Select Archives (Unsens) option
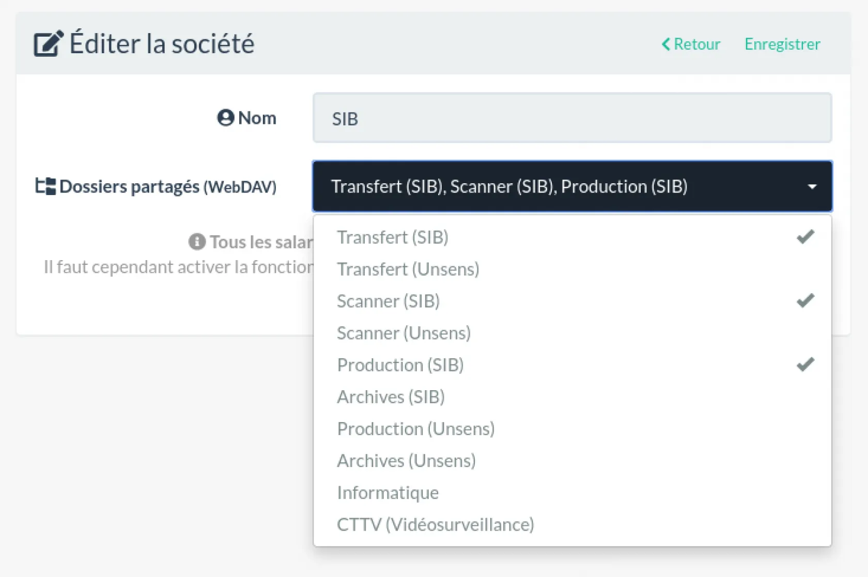 tap(406, 461)
